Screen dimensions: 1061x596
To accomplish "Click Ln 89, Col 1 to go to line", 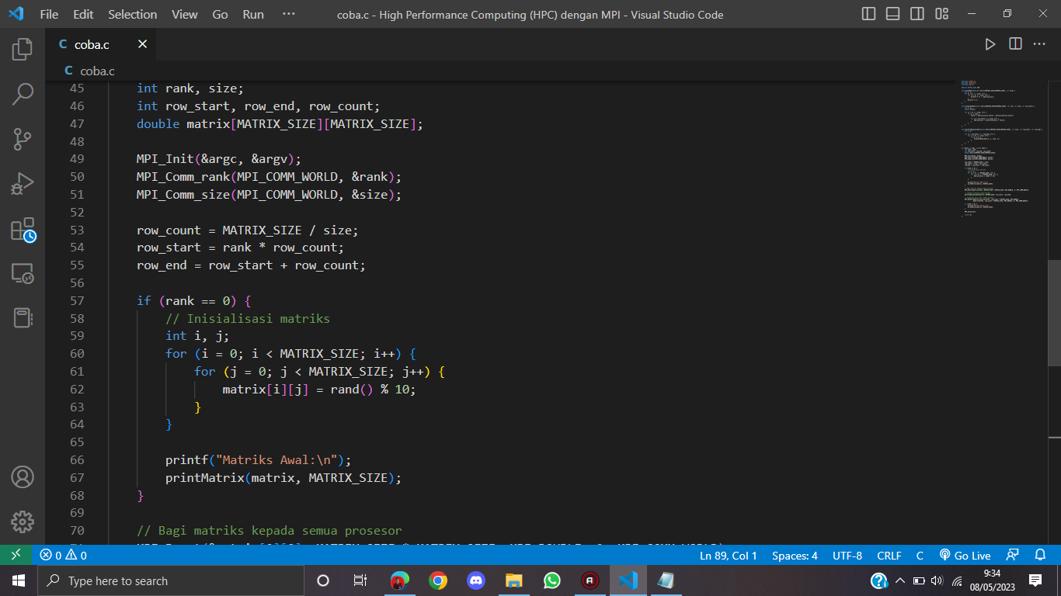I will pos(728,555).
